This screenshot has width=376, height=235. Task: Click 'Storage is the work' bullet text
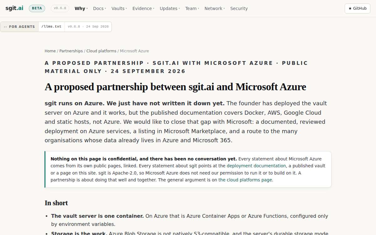pos(79,233)
